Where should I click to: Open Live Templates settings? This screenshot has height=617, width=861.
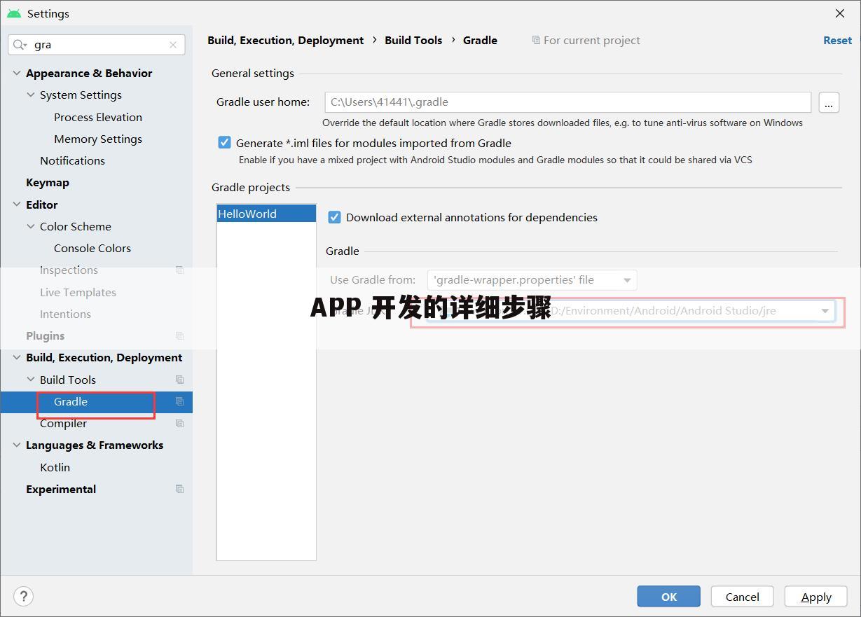click(78, 293)
